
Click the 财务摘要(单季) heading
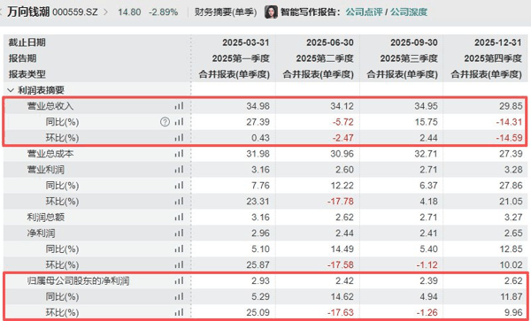[225, 12]
